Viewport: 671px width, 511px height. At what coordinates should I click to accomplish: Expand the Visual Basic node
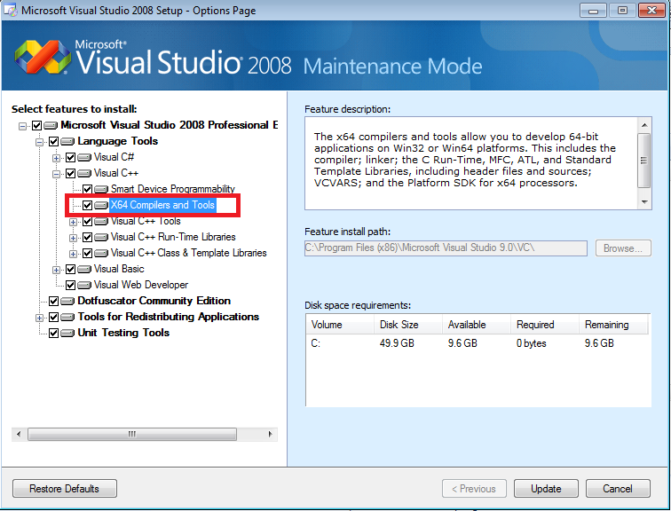click(x=56, y=270)
